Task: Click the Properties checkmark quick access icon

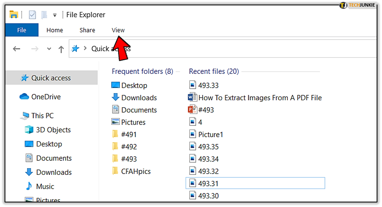Action: tap(32, 15)
